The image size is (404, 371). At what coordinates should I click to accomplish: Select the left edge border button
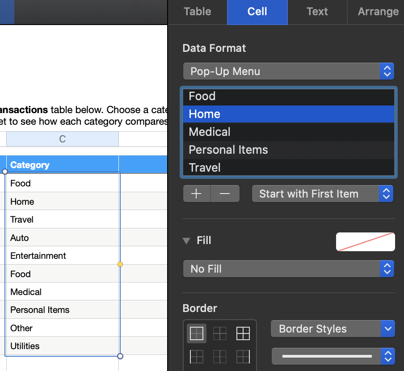pyautogui.click(x=197, y=357)
